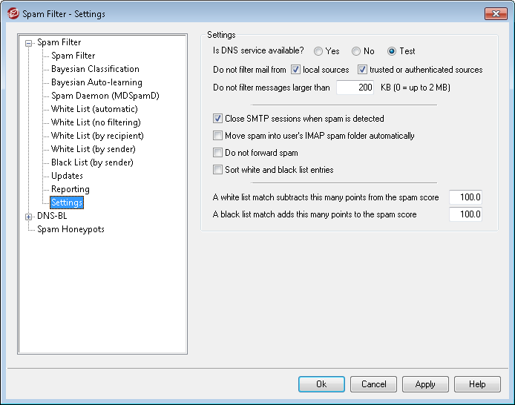Click the Spam Filter title bar icon

[x=13, y=13]
